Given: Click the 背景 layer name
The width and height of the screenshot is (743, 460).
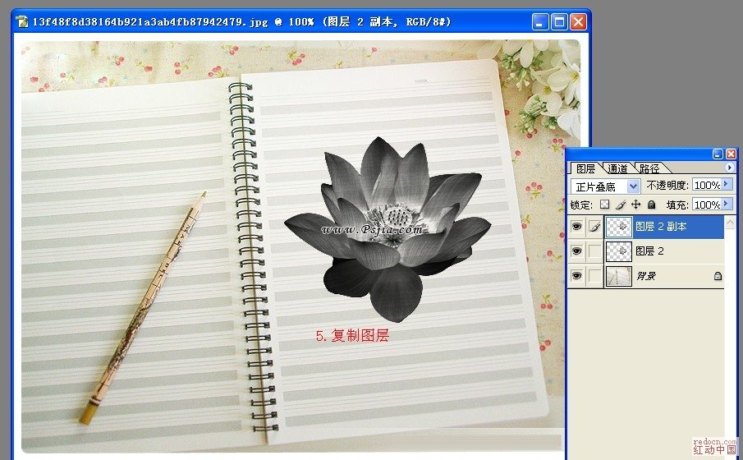Looking at the screenshot, I should coord(646,276).
